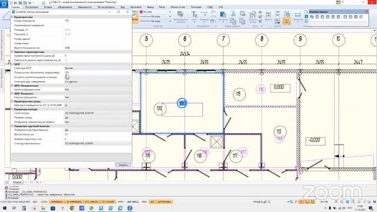This screenshot has width=377, height=212.
Task: Toggle ОТС-ОБЪЕКТ tracking in status bar
Action: tap(92, 201)
